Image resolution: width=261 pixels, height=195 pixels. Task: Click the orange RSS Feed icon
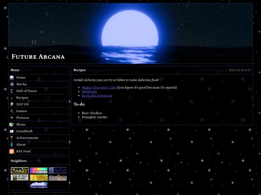point(12,151)
